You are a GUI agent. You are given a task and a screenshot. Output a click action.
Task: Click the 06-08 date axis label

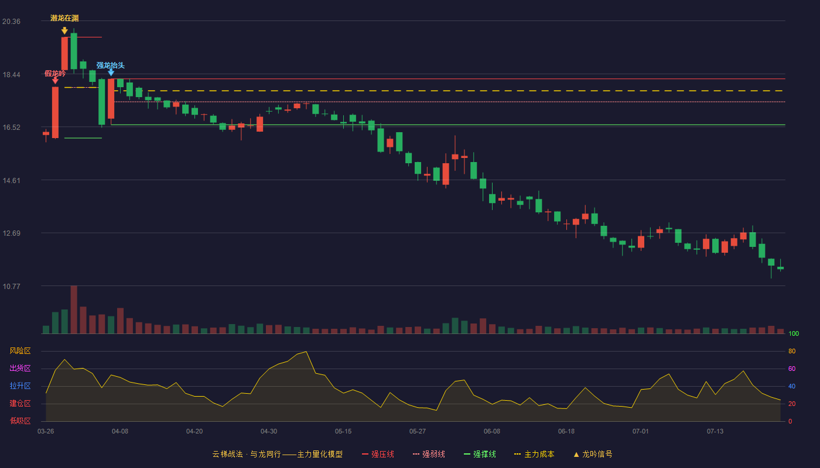[x=492, y=431]
